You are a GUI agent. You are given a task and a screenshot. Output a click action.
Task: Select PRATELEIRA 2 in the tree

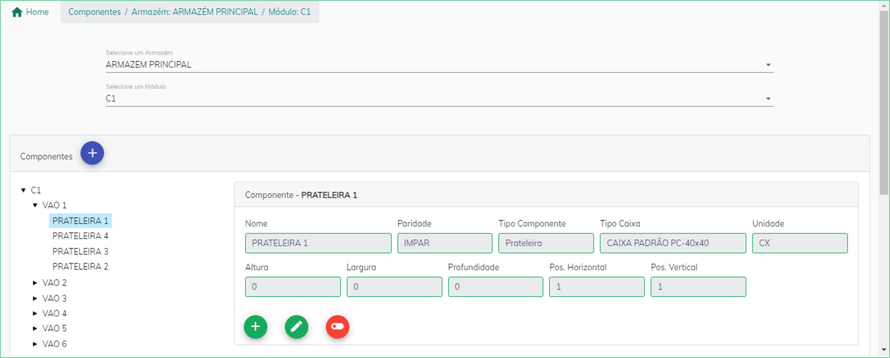tap(80, 266)
